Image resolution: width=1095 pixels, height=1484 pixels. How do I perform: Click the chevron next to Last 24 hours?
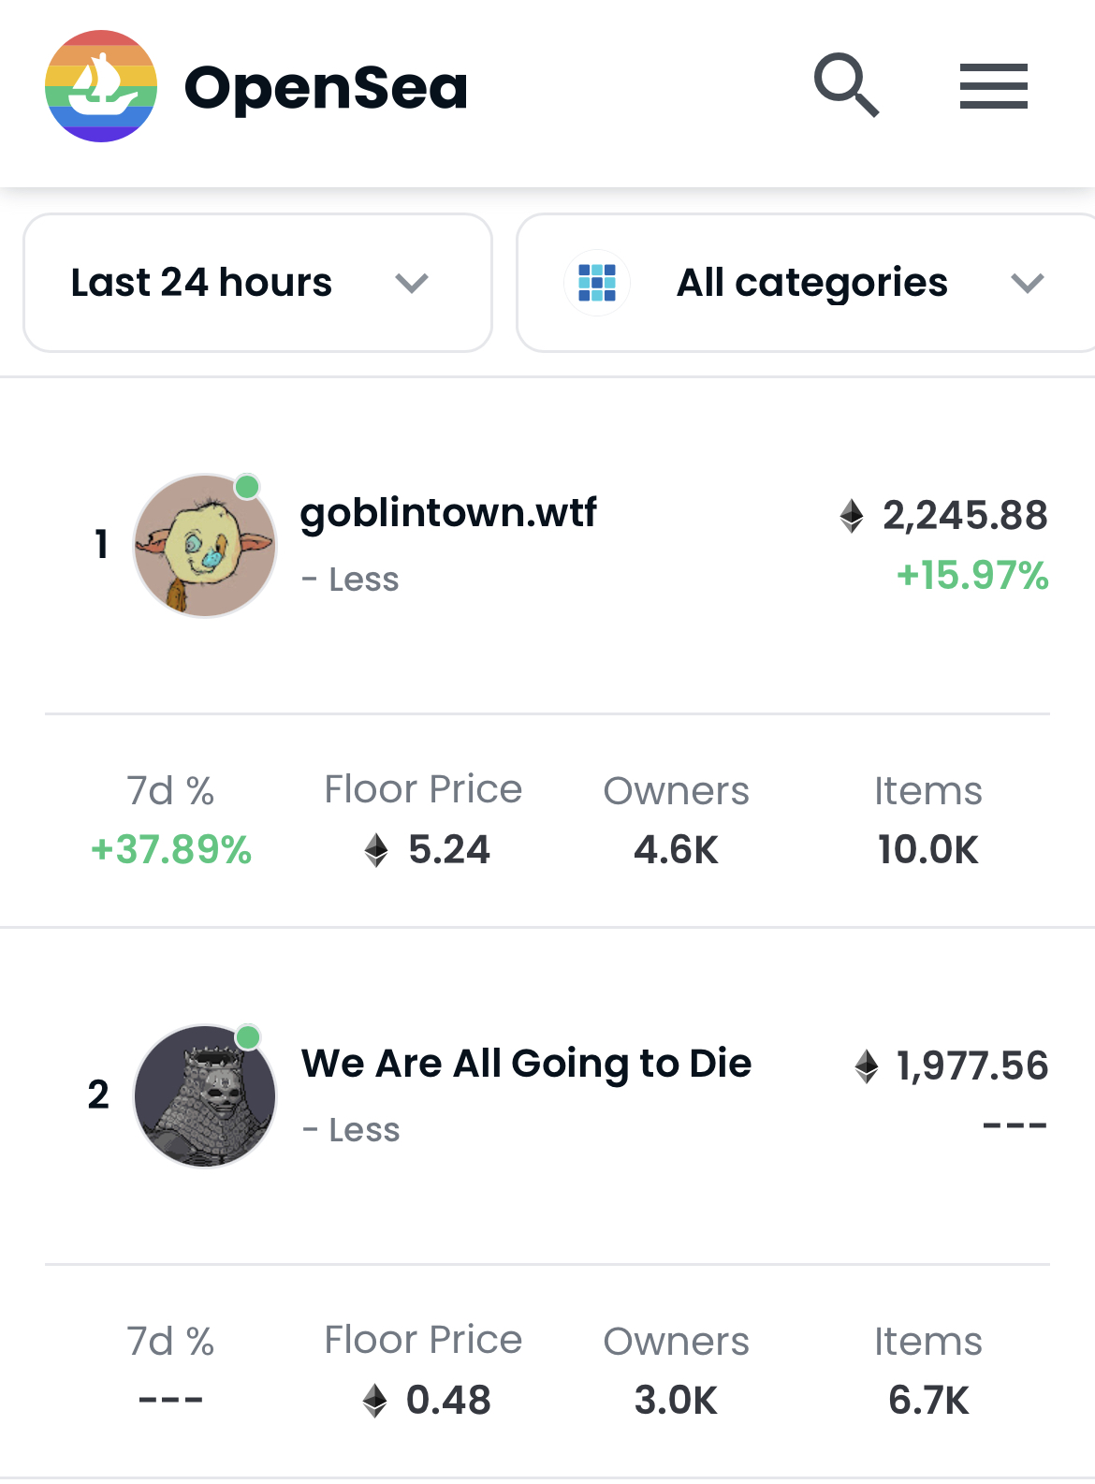(x=413, y=282)
